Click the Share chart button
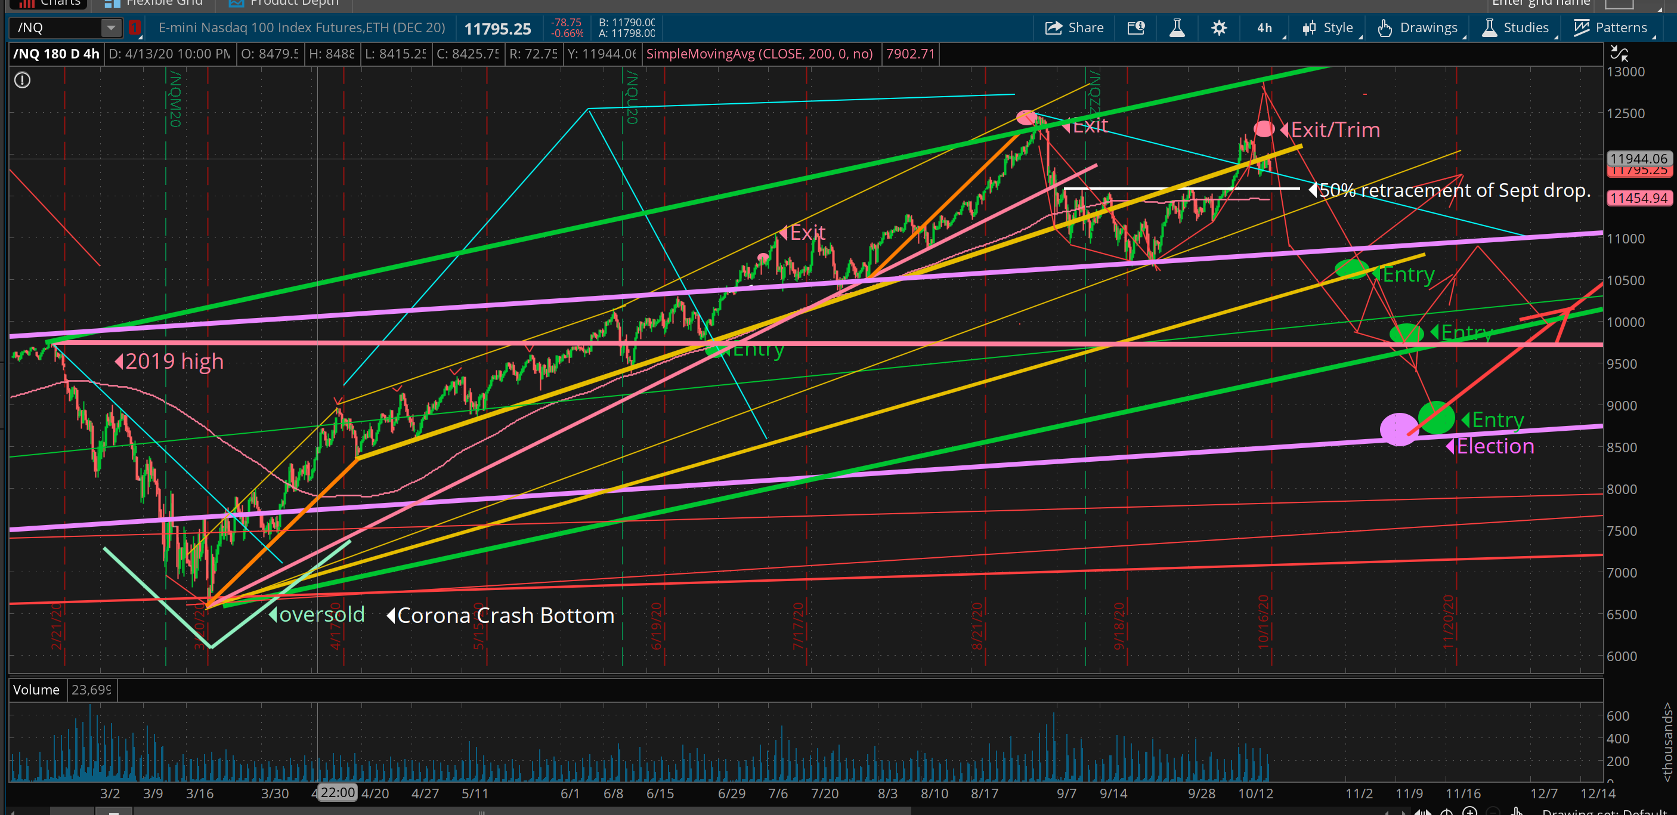The width and height of the screenshot is (1677, 815). click(1074, 27)
